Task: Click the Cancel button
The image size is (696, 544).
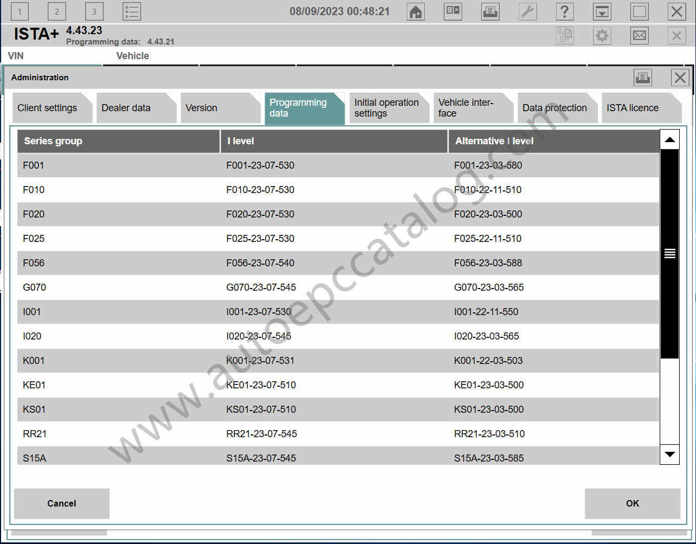Action: (62, 503)
